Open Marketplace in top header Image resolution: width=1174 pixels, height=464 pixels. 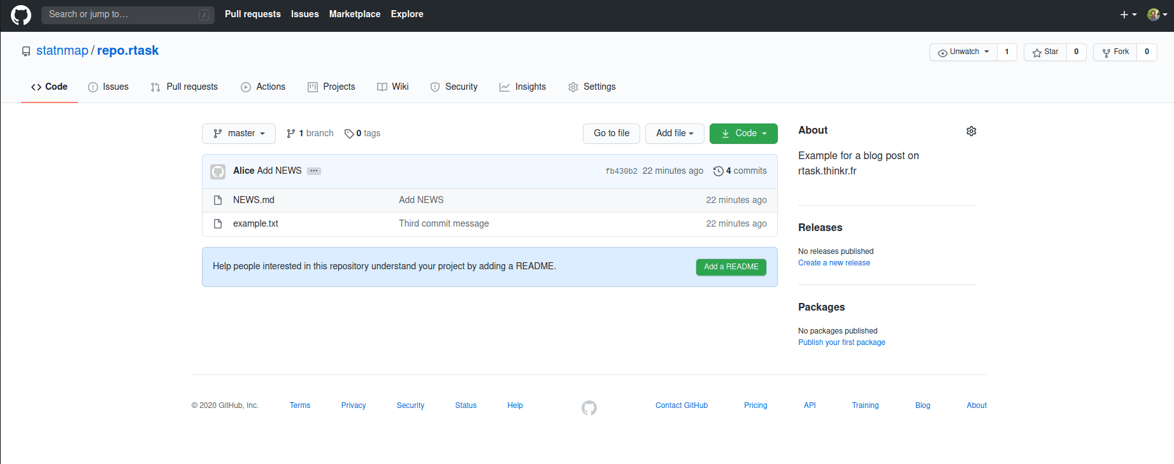pos(355,14)
